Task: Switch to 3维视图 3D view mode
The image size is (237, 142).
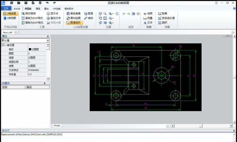Action: pyautogui.click(x=10, y=18)
